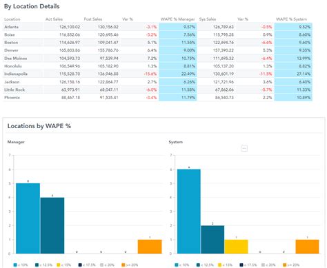Click the Denver location row label
Image resolution: width=327 pixels, height=268 pixels.
(11, 50)
